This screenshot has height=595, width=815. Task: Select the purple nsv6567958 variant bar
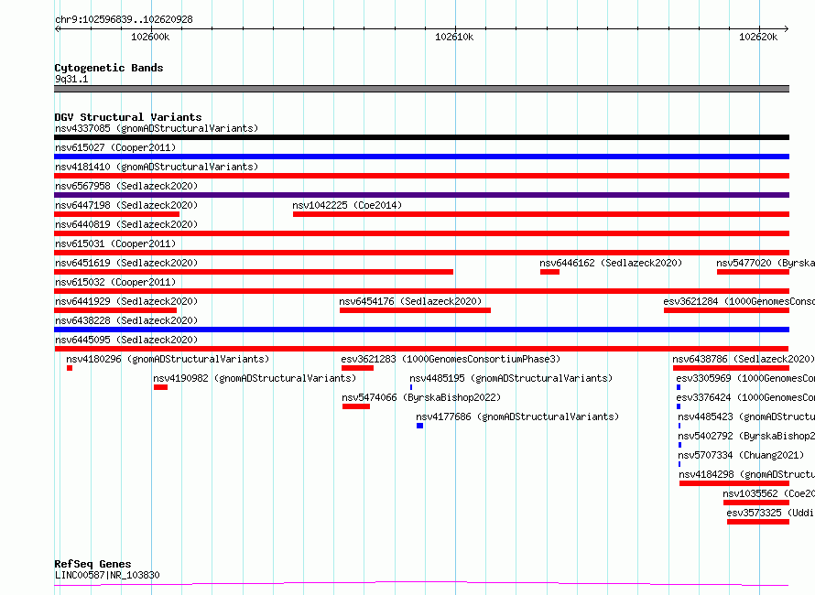(x=421, y=195)
